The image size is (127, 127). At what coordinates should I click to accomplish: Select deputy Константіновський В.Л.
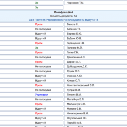click(x=81, y=85)
